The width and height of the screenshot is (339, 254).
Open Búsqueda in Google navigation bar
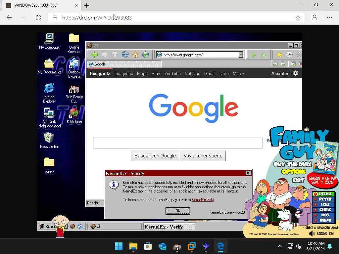click(100, 74)
